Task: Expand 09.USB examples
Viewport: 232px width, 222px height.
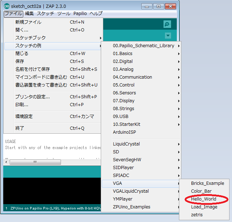Action: (141, 117)
